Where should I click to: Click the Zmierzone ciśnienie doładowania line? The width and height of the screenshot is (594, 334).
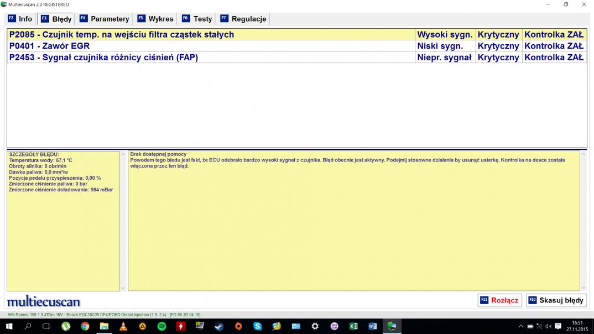point(61,190)
